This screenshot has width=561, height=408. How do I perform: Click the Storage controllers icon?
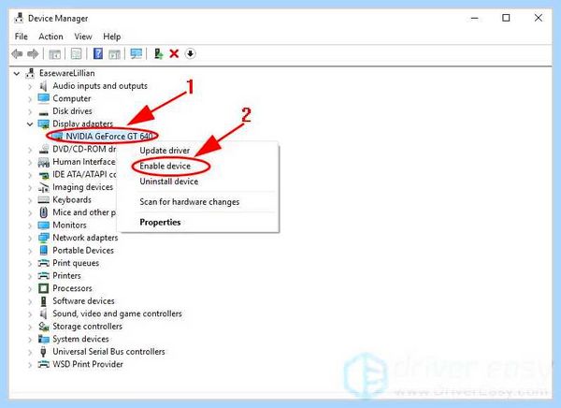(43, 327)
